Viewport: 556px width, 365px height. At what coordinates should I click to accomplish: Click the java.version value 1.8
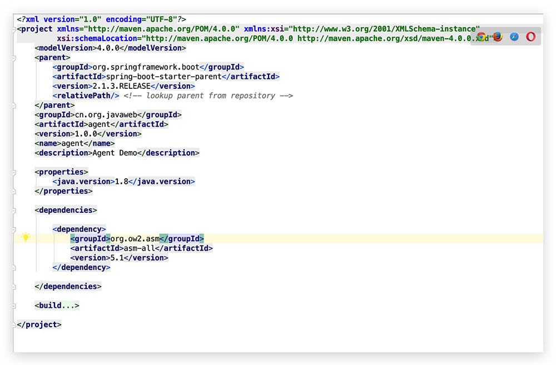tap(121, 182)
